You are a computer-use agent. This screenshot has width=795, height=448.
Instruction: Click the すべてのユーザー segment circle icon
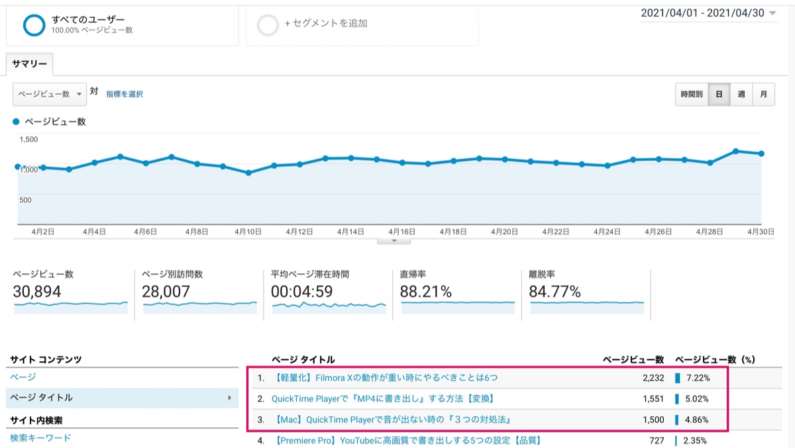33,24
